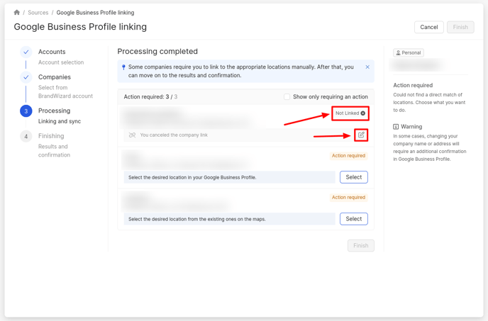The width and height of the screenshot is (488, 321).
Task: Click Action required badge of third company
Action: 348,197
